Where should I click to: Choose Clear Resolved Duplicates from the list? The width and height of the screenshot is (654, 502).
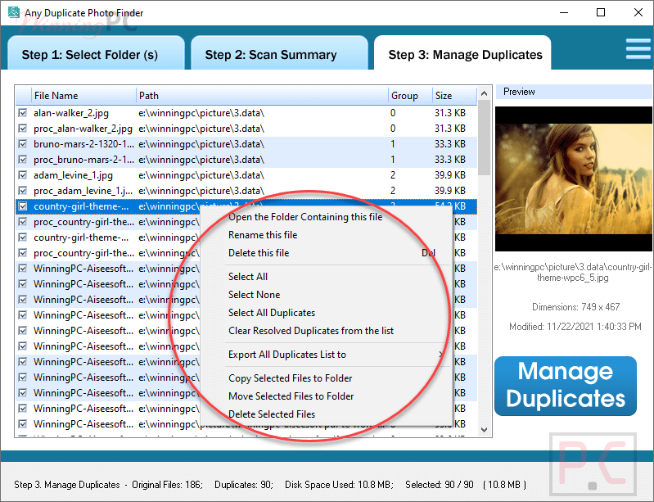click(326, 331)
